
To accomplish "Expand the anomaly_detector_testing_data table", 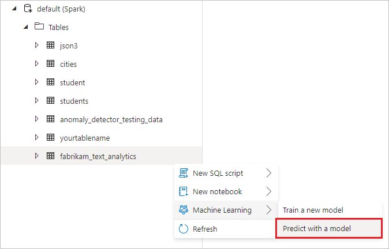I will (x=36, y=119).
